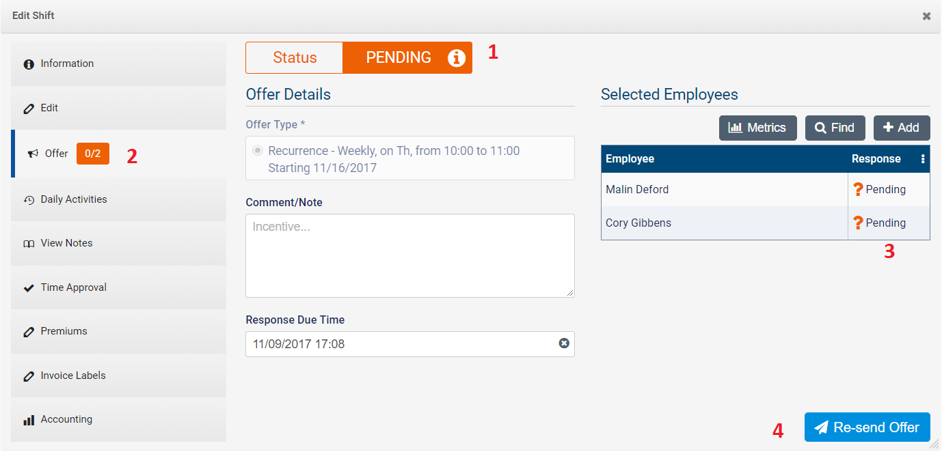Show the Time Approval tab
This screenshot has width=942, height=452.
(73, 287)
